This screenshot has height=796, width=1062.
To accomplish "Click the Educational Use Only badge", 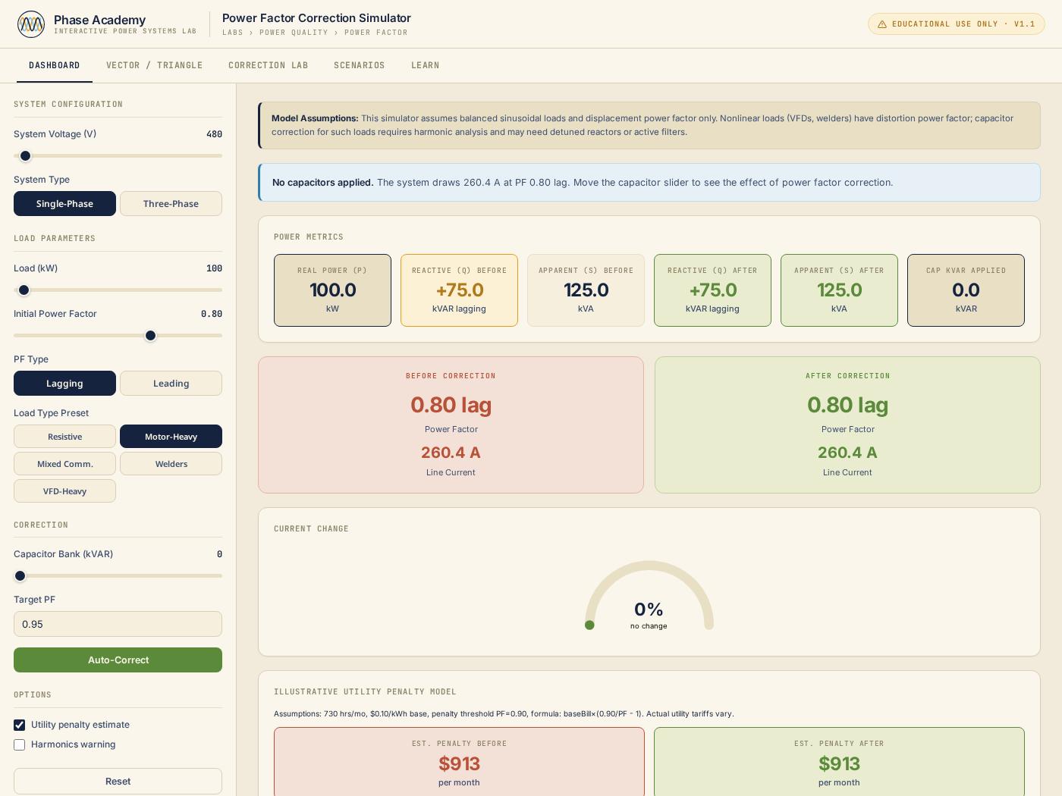I will (956, 24).
